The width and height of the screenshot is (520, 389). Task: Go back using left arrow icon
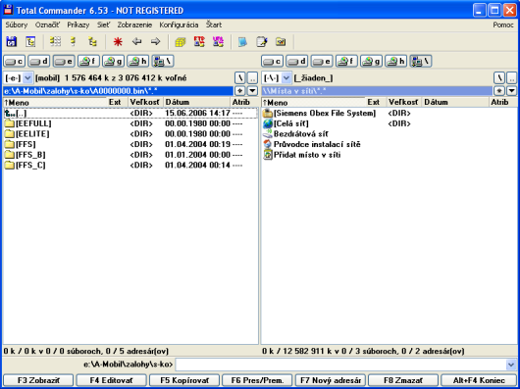136,42
